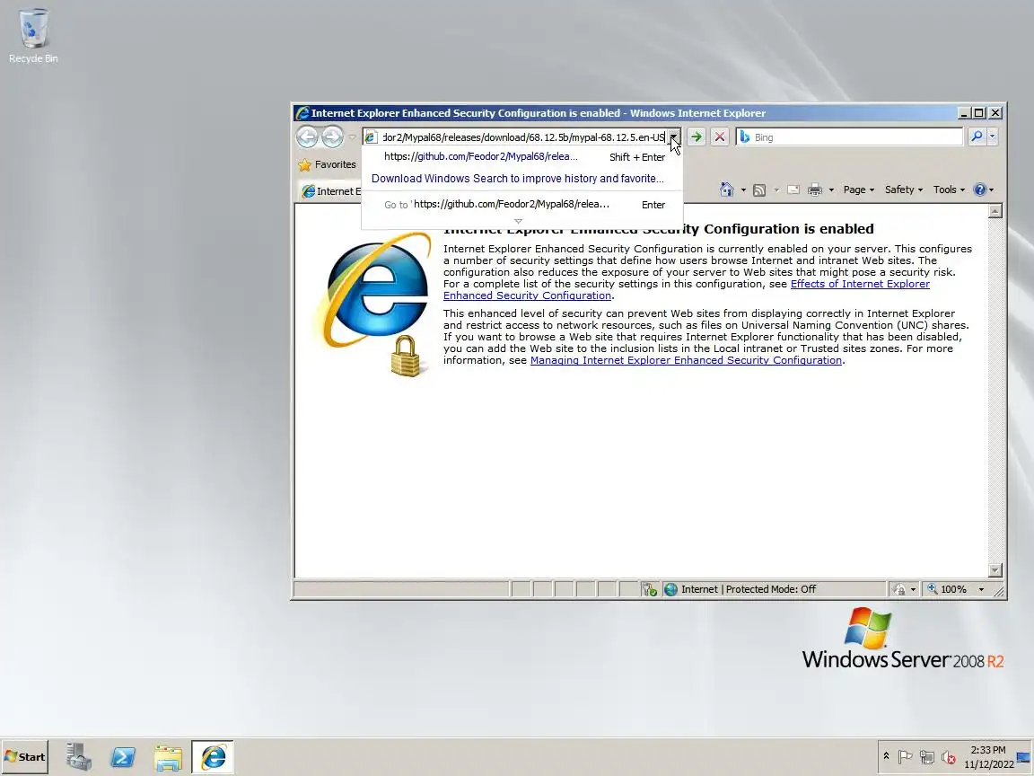The height and width of the screenshot is (776, 1034).
Task: Launch Server Manager from the taskbar
Action: (78, 757)
